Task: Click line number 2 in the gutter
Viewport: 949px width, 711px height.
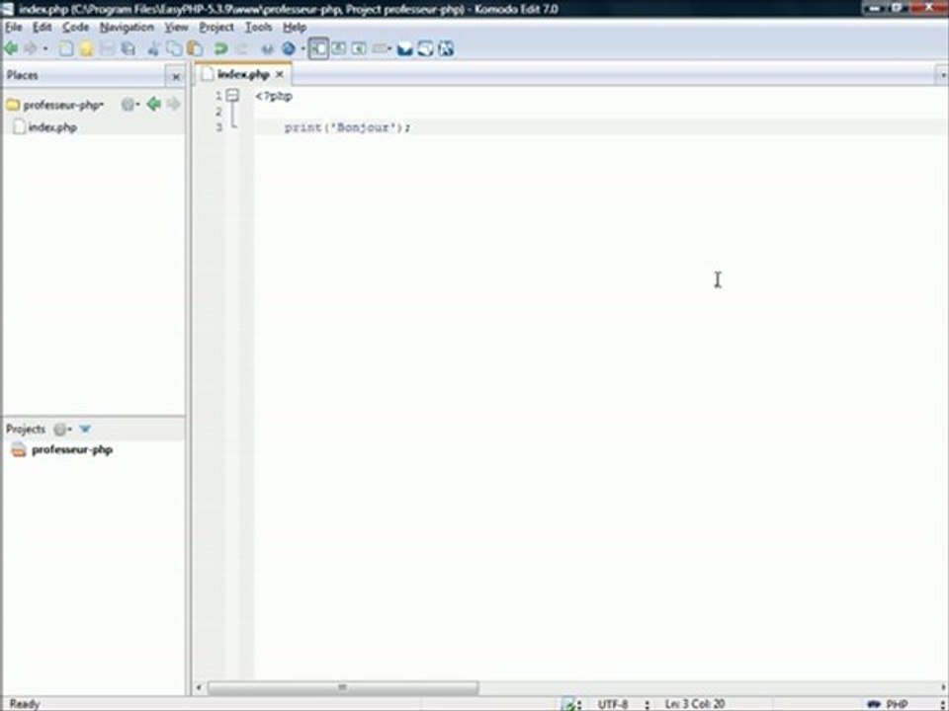Action: tap(218, 112)
